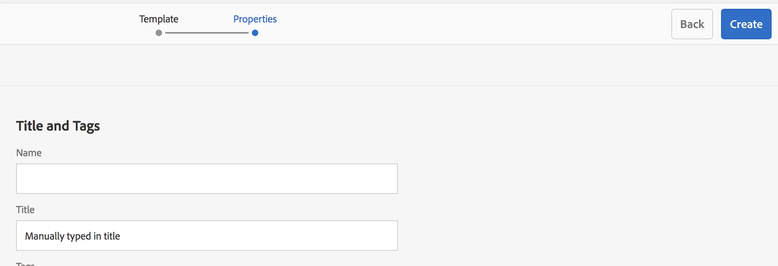Screen dimensions: 778x266
Task: Place cursor on word 'title' in Title field
Action: tap(112, 236)
